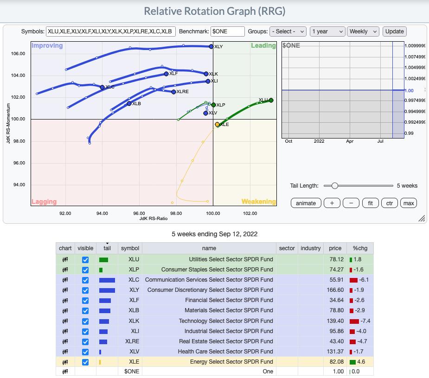Zoom in with the plus button
Viewport: 429px width, 378px height.
click(332, 203)
